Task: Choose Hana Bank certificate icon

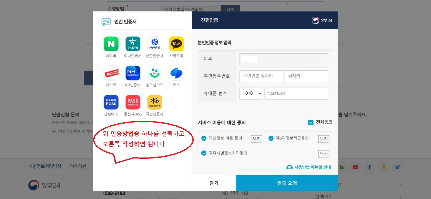Action: pyautogui.click(x=133, y=44)
